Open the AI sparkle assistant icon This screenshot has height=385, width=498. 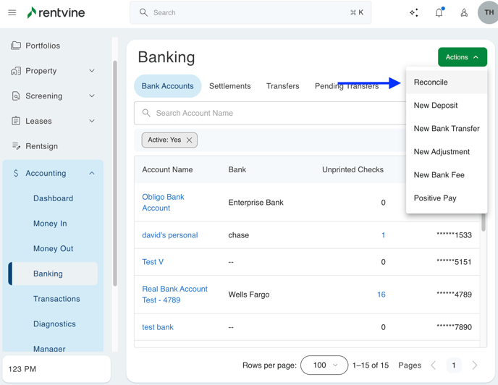click(413, 12)
